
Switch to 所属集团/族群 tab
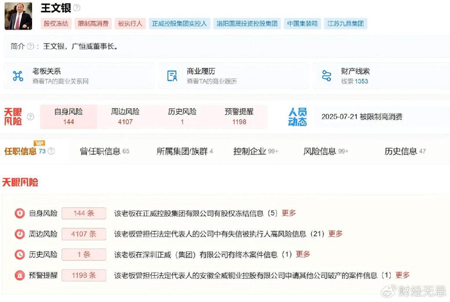(184, 151)
